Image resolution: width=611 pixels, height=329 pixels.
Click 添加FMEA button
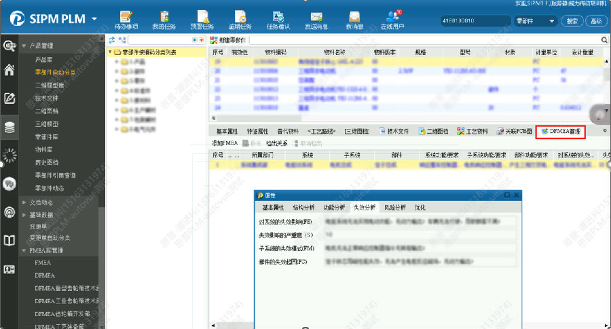224,144
